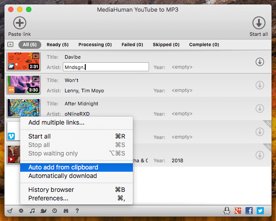Click the After Midnight title
276x221 pixels.
(81, 104)
